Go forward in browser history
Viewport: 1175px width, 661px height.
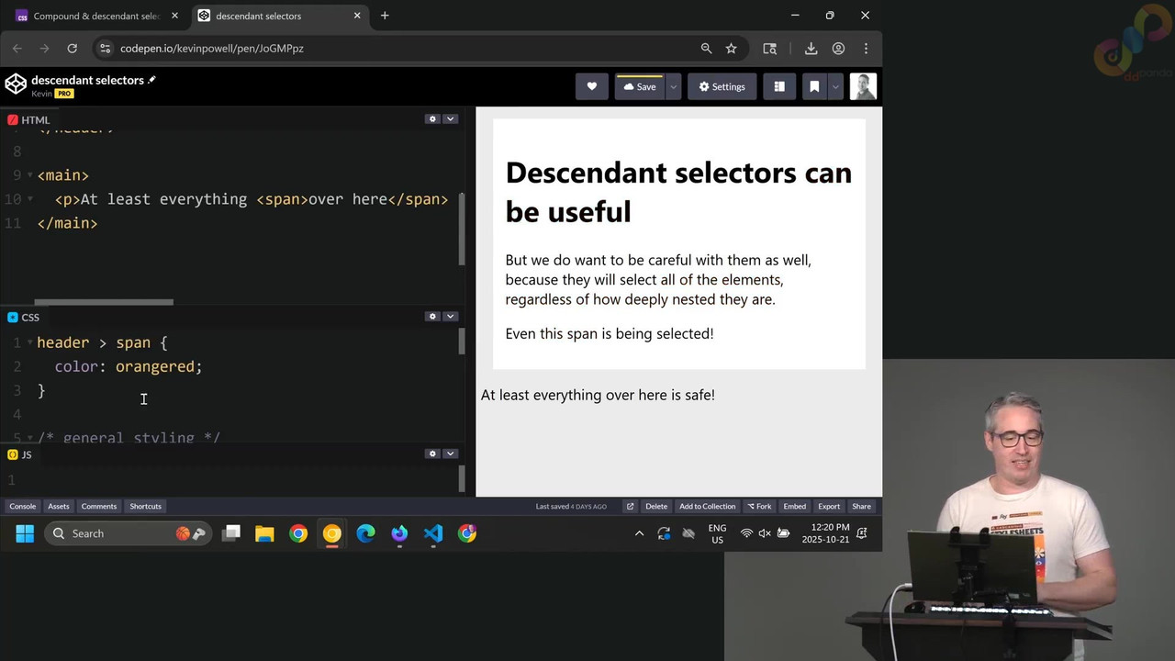tap(44, 48)
